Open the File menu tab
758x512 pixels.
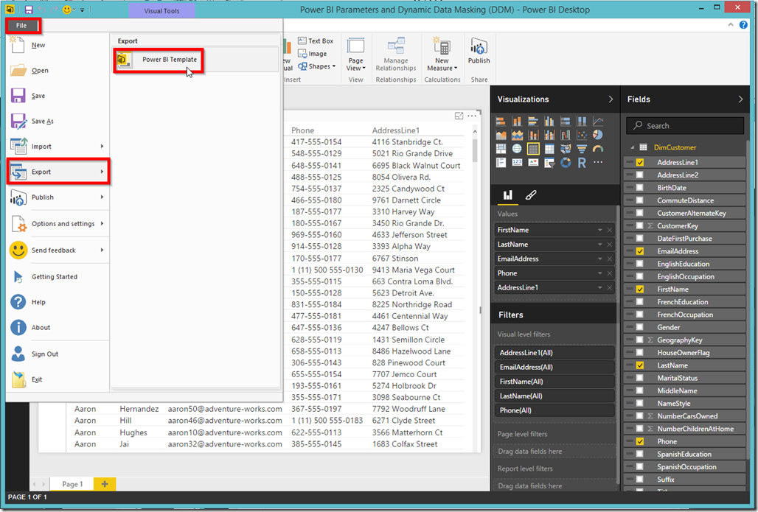22,25
